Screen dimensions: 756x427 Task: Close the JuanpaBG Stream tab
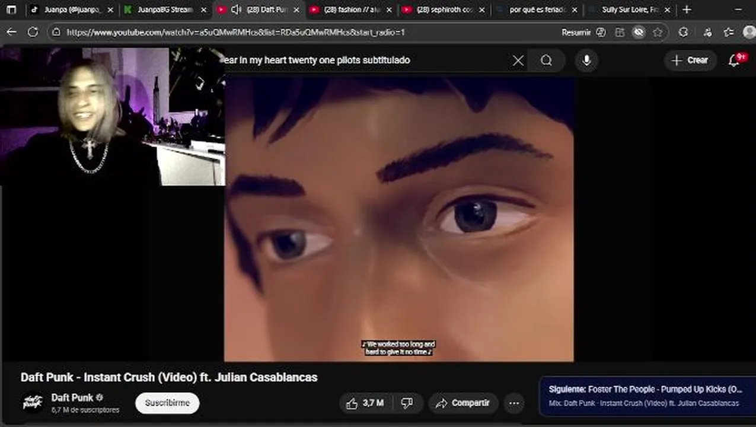(203, 9)
